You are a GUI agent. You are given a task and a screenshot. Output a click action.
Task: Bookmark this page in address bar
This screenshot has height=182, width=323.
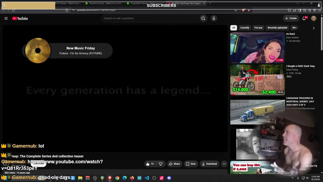(x=67, y=10)
